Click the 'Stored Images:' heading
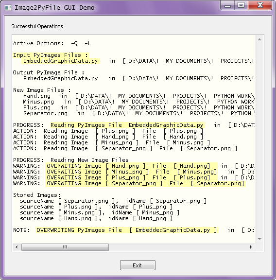 tap(37, 195)
